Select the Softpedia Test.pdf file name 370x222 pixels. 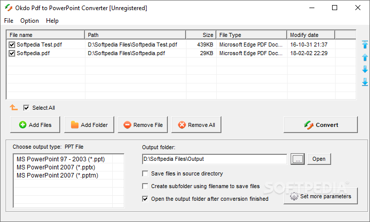(39, 45)
